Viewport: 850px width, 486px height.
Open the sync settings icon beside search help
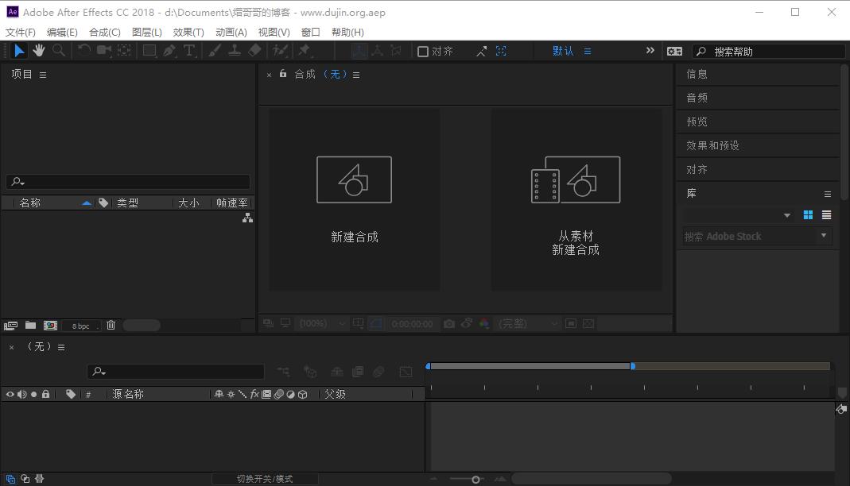tap(674, 52)
